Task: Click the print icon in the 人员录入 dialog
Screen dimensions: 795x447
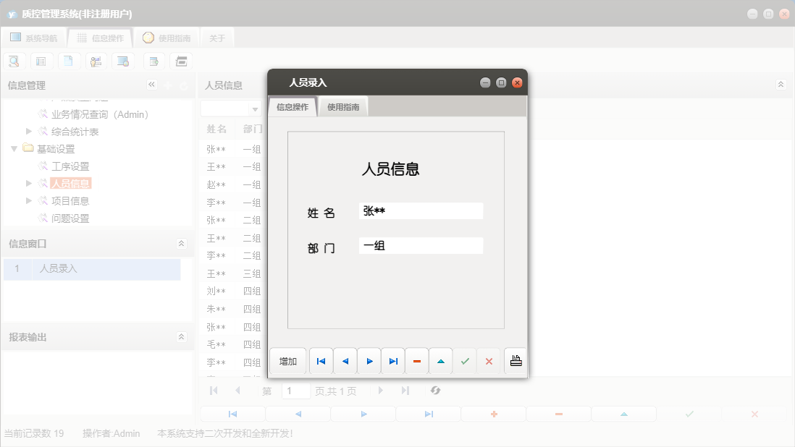Action: (516, 360)
